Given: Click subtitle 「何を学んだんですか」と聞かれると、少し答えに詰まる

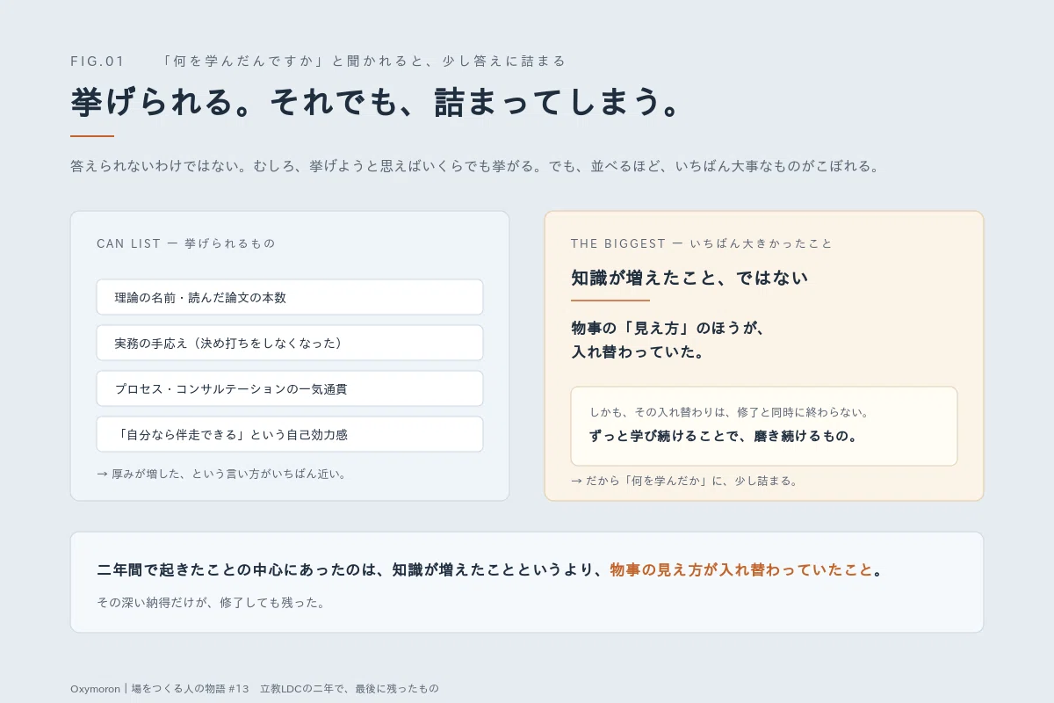Looking at the screenshot, I should coord(364,62).
